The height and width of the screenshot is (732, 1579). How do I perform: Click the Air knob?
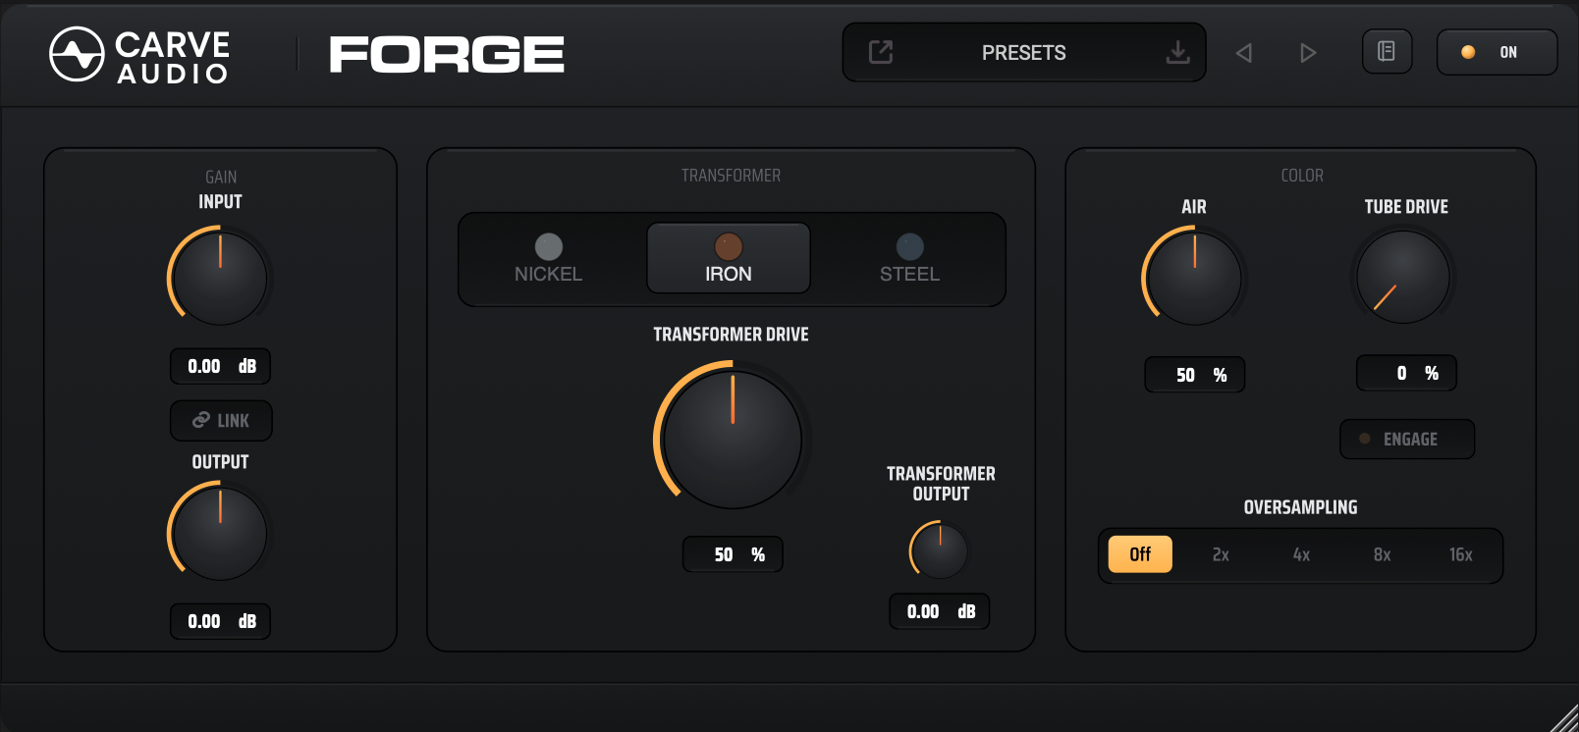click(1194, 278)
